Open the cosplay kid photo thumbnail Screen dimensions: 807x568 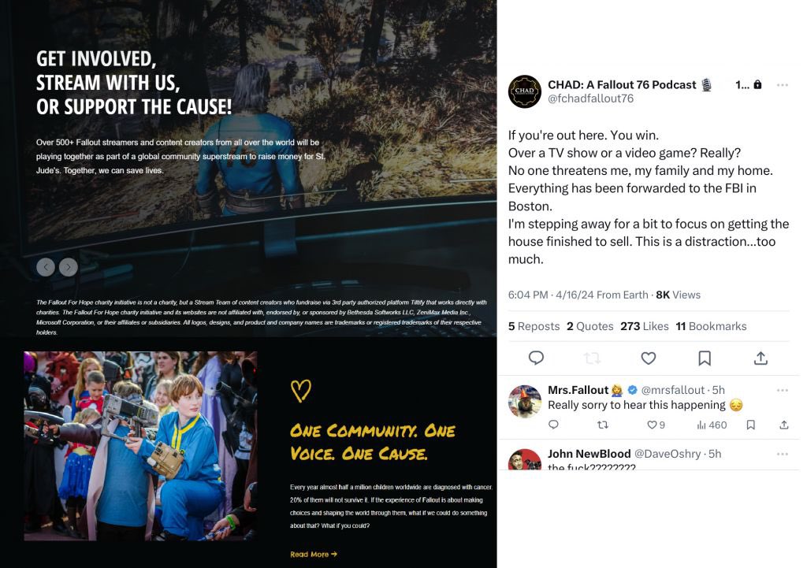(x=140, y=446)
